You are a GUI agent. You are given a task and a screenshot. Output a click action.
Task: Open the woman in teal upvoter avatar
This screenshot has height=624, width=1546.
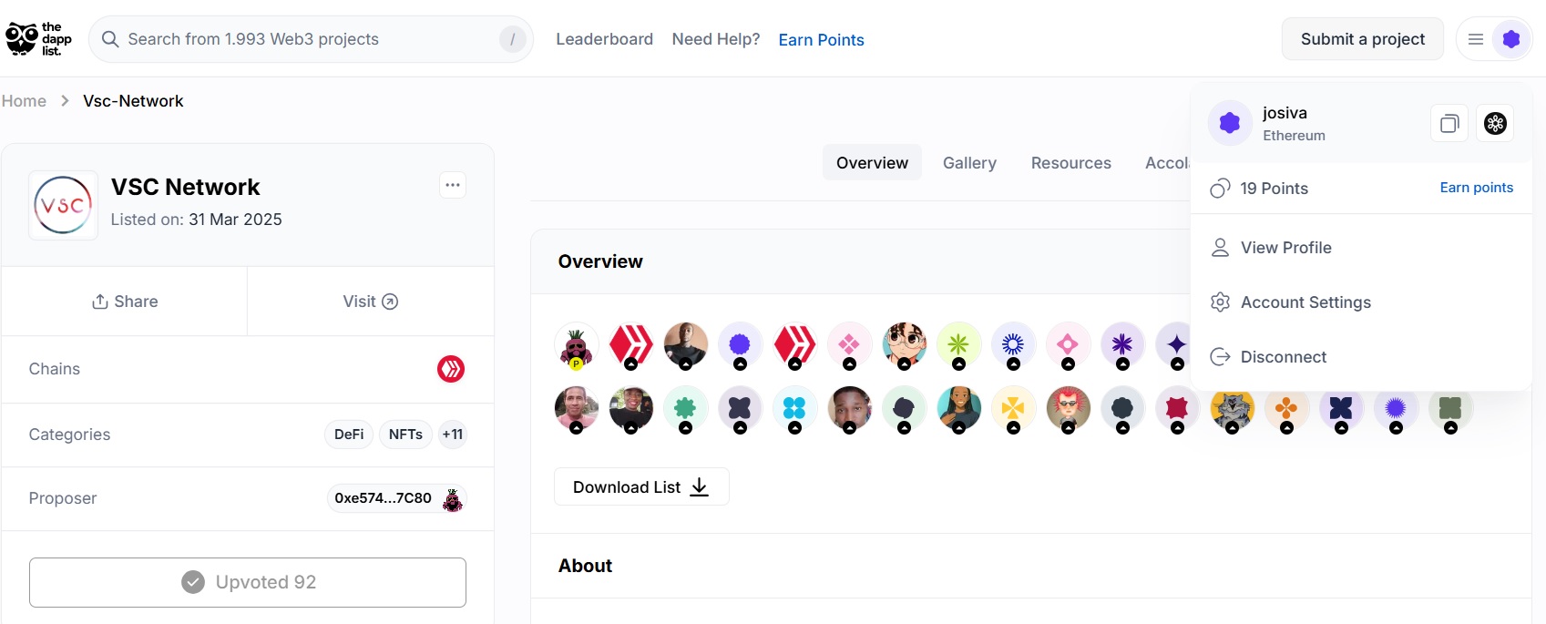(958, 409)
